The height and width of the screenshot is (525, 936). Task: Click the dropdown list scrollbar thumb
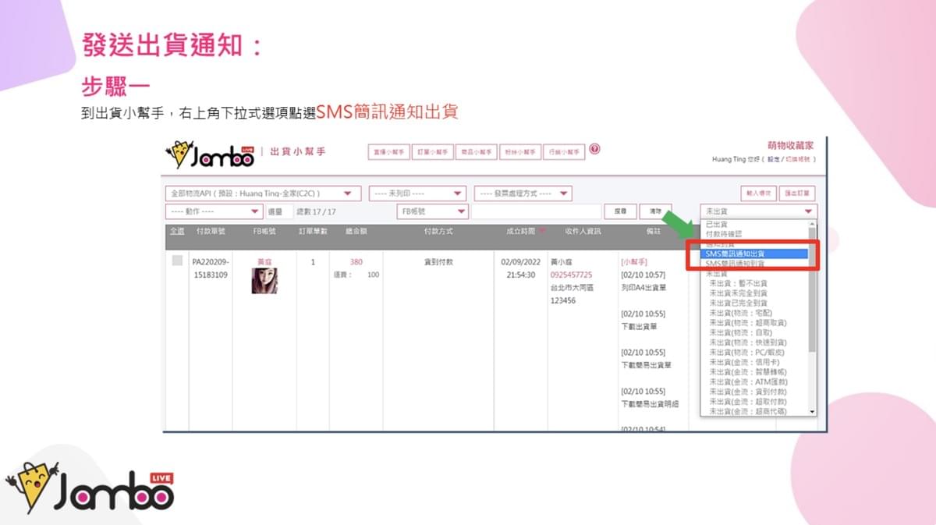[x=812, y=289]
